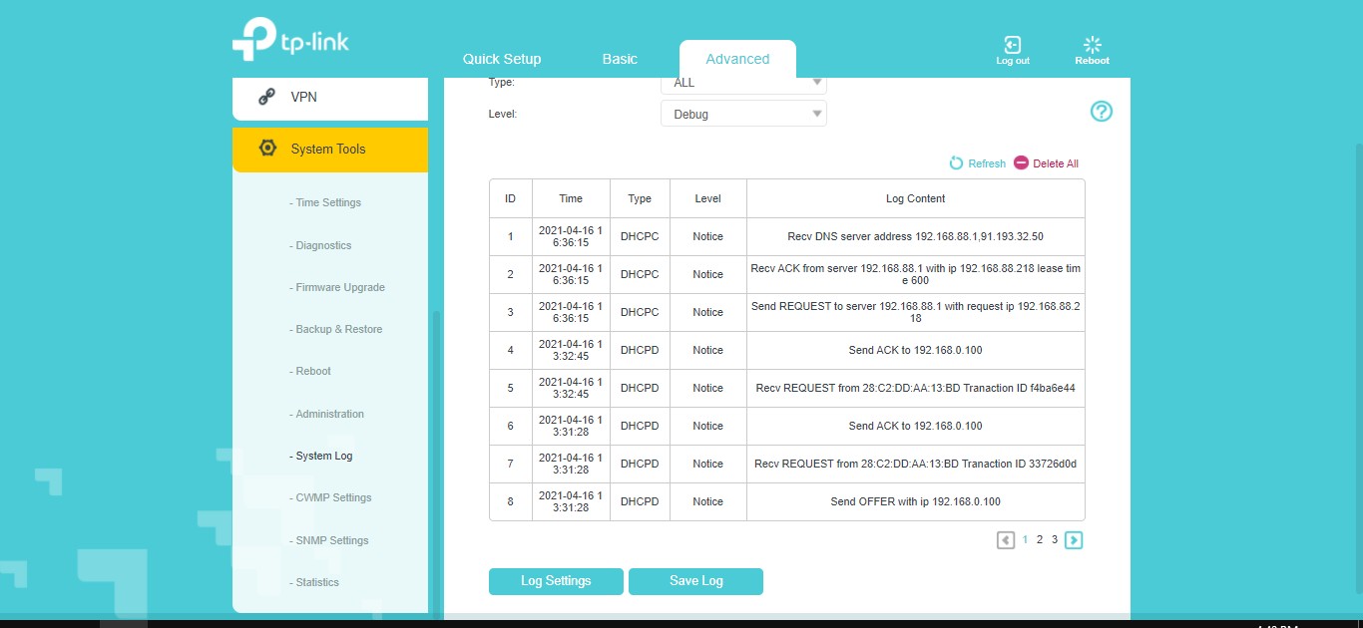Open the help question mark icon
Screen dimensions: 1363x628
click(x=1101, y=112)
